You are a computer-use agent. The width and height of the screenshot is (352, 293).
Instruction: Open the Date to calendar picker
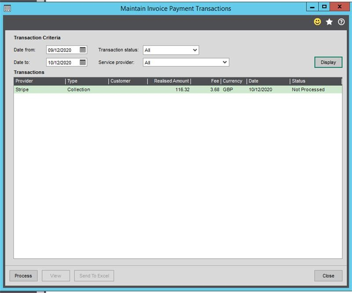(83, 62)
